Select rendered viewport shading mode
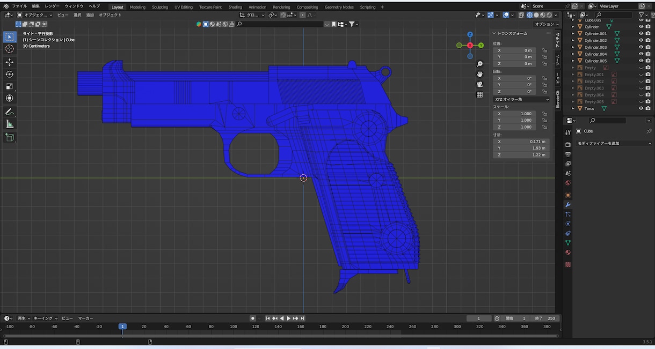The width and height of the screenshot is (655, 349). click(549, 15)
